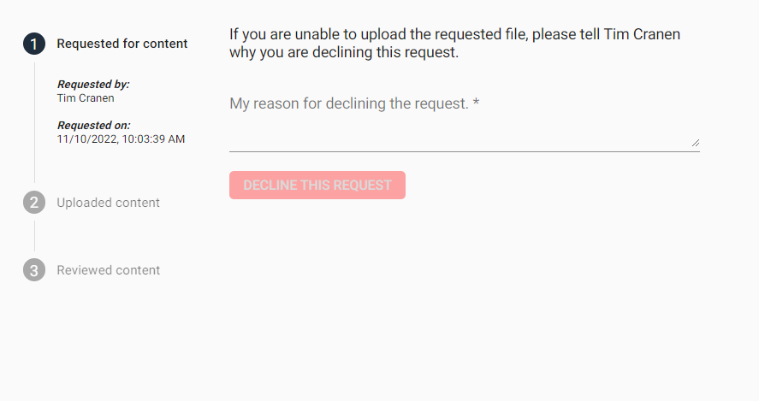759x401 pixels.
Task: Click the step 2 number circle
Action: click(34, 203)
